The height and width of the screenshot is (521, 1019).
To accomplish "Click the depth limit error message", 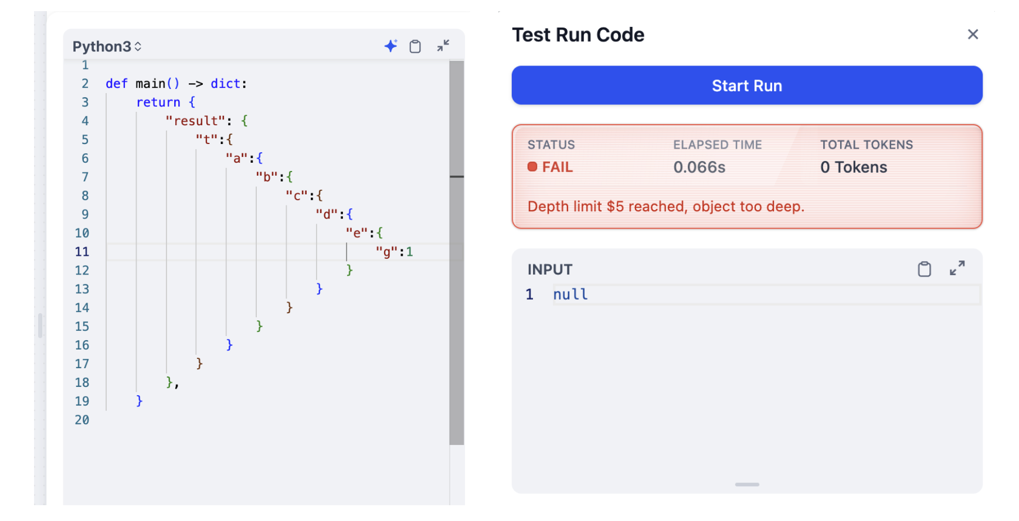I will coord(665,207).
